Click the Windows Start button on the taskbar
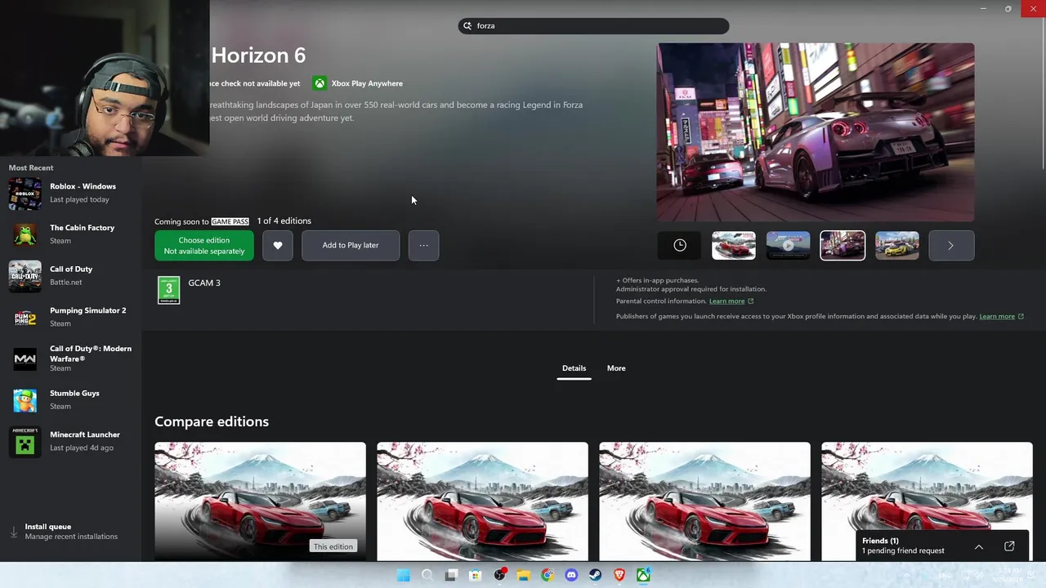The width and height of the screenshot is (1046, 588). click(403, 576)
